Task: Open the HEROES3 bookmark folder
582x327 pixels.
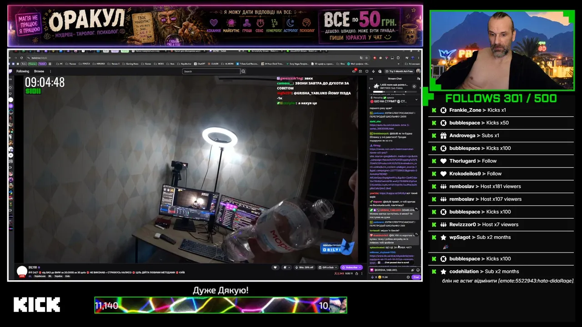Action: coord(99,64)
